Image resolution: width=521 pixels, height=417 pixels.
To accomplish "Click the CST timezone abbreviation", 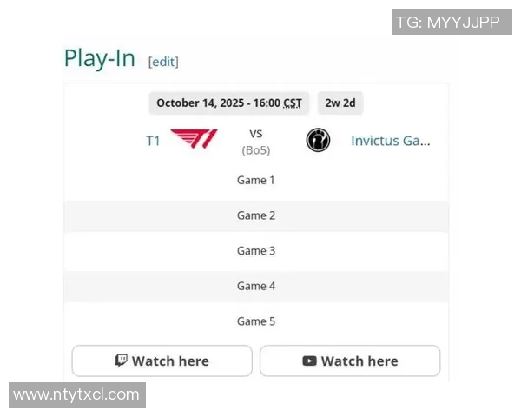I will pyautogui.click(x=293, y=103).
